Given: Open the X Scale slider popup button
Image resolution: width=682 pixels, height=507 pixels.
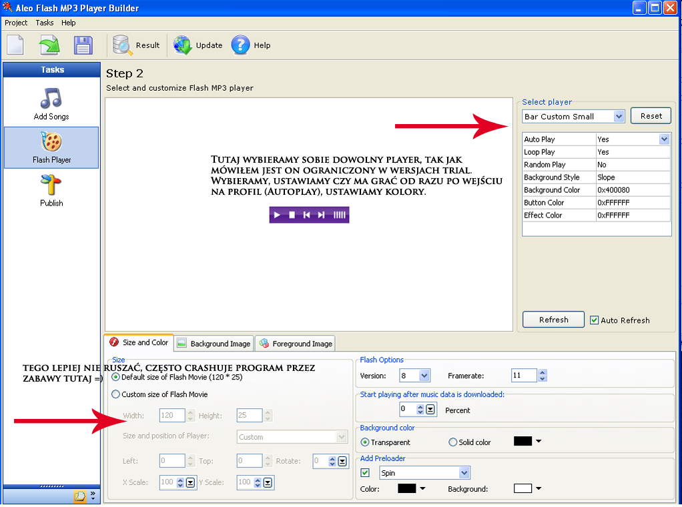Looking at the screenshot, I should pyautogui.click(x=190, y=482).
